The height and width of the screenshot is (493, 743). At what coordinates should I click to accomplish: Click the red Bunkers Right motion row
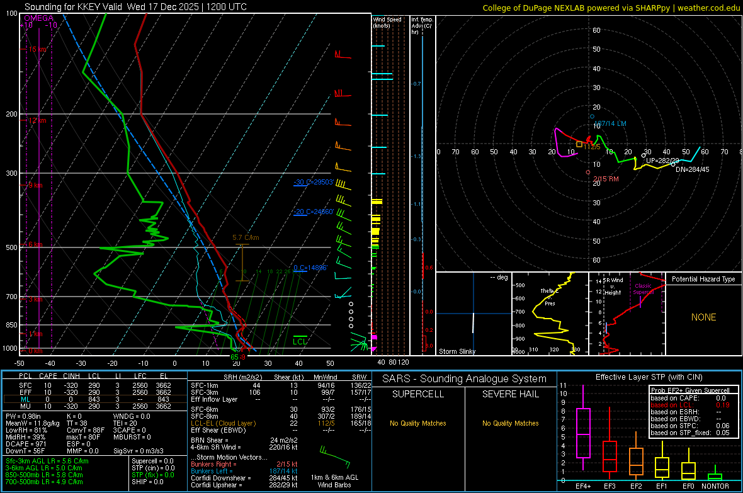[244, 465]
